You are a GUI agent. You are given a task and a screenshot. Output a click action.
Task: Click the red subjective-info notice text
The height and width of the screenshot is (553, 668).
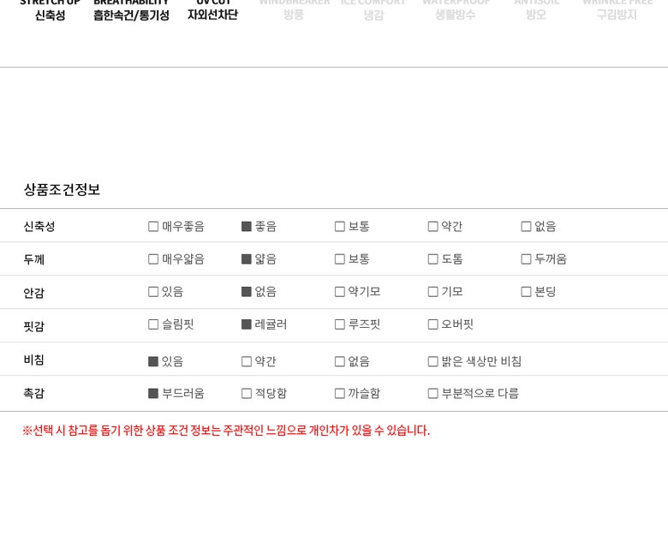pos(226,431)
